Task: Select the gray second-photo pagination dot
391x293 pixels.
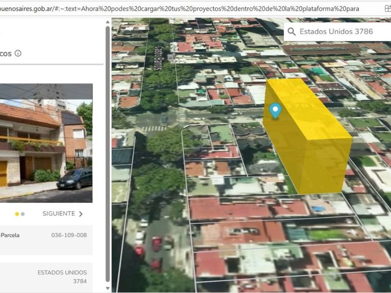Action: click(23, 214)
